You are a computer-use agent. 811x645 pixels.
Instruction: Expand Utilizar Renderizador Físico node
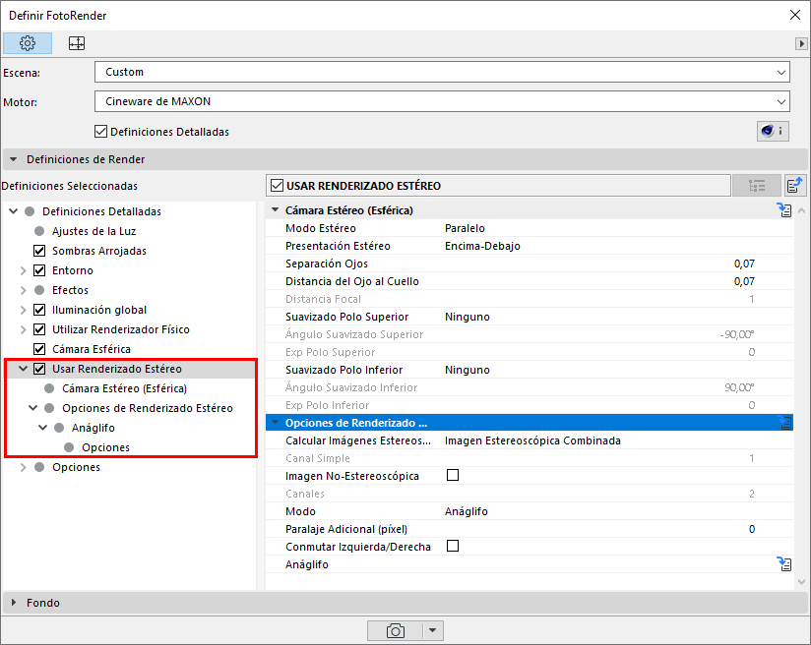click(x=24, y=329)
